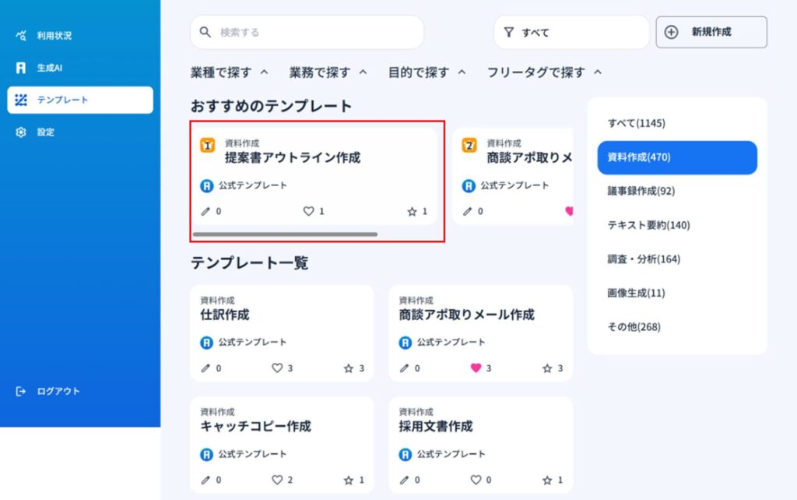Click the 新規作成 button
Viewport: 797px width, 500px height.
(711, 32)
